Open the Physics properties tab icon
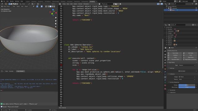This screenshot has width=198, height=111. [165, 77]
